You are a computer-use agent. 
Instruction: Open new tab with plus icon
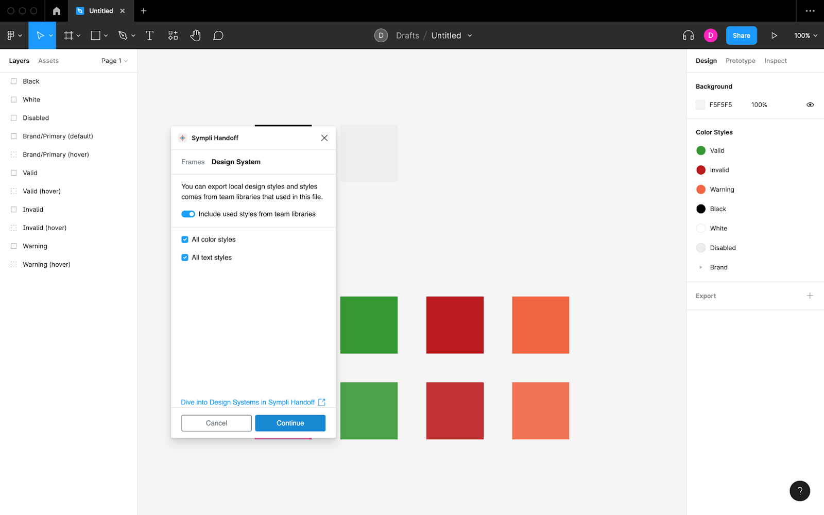tap(144, 11)
